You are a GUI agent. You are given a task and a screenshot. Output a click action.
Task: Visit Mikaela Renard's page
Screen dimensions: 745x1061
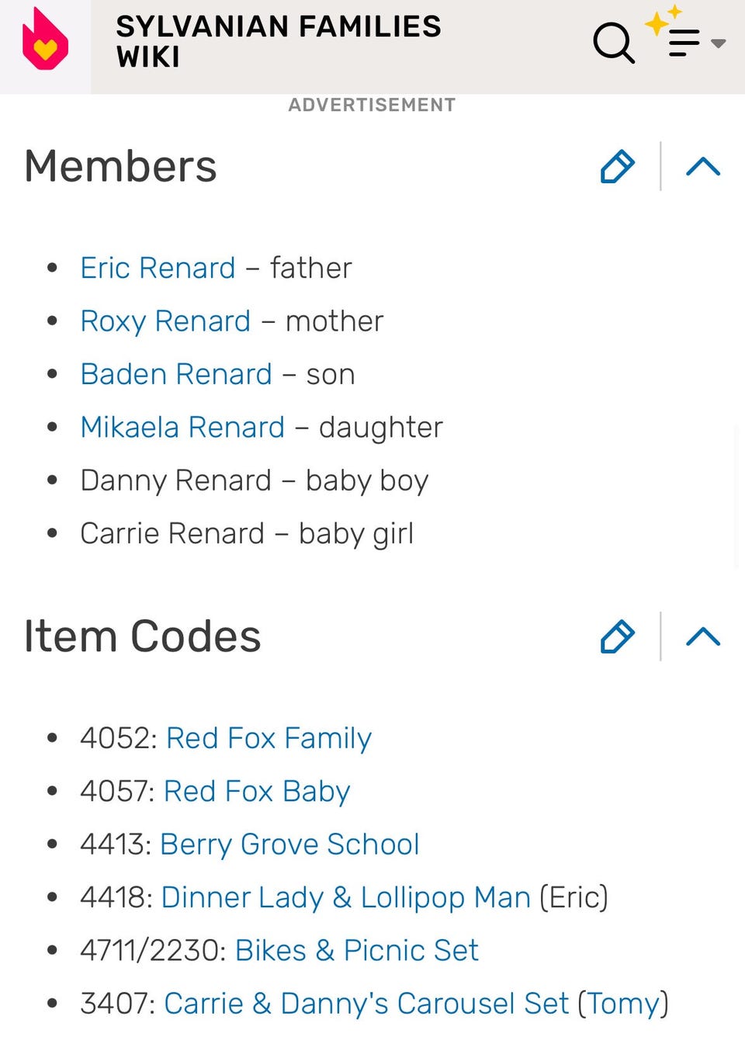(x=182, y=427)
